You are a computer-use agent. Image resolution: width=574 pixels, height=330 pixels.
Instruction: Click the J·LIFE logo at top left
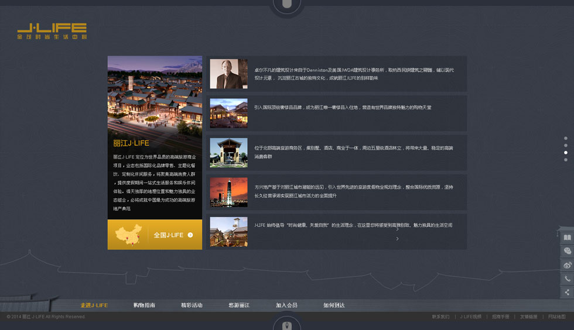52,31
